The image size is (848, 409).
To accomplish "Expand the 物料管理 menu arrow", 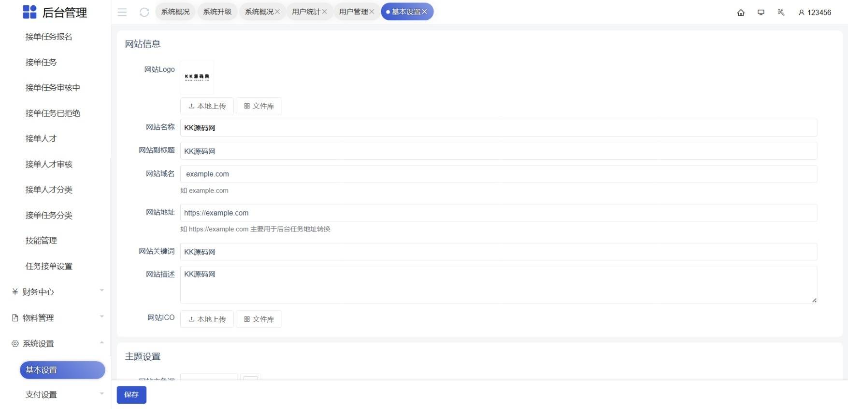I will [x=101, y=316].
